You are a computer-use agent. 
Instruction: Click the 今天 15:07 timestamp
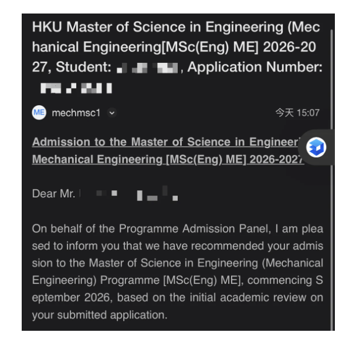[297, 113]
